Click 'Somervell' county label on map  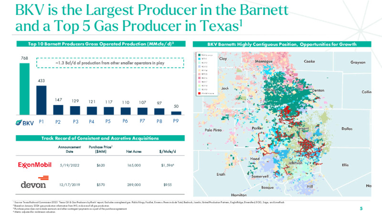[x=260, y=176]
